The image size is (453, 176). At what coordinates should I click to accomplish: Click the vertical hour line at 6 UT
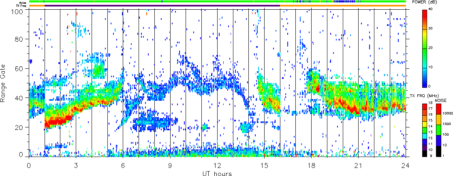pyautogui.click(x=123, y=83)
